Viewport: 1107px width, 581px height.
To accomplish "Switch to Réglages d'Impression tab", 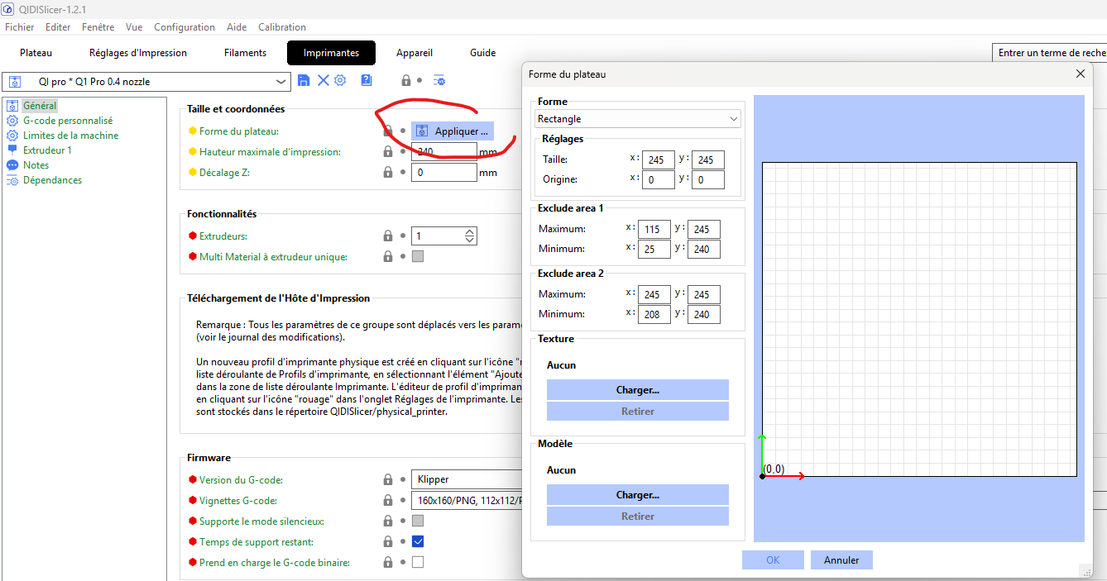I will [x=138, y=53].
